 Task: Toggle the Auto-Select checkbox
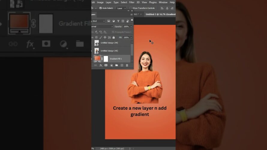pos(100,8)
